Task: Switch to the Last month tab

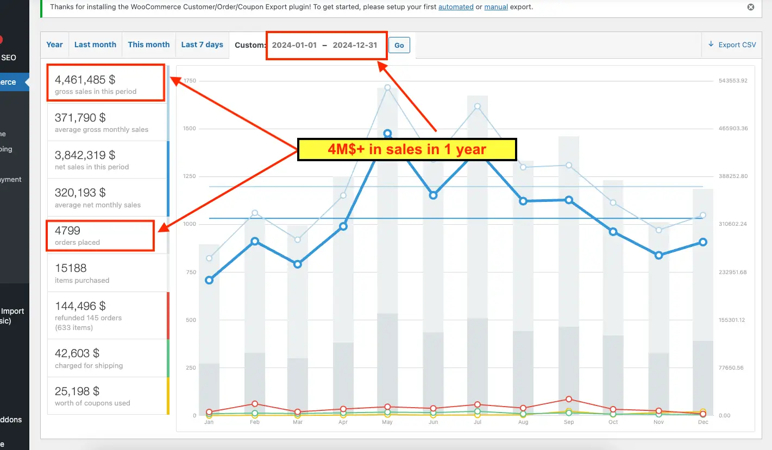Action: pos(95,45)
